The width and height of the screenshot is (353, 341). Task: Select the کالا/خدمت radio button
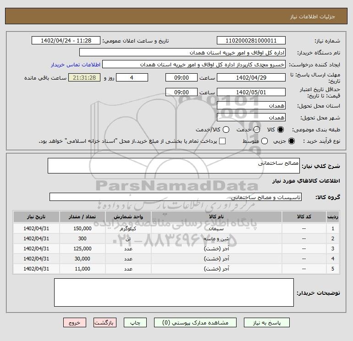pyautogui.click(x=226, y=130)
